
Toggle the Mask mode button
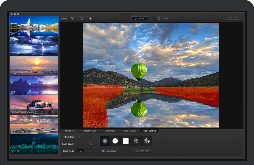tap(139, 18)
